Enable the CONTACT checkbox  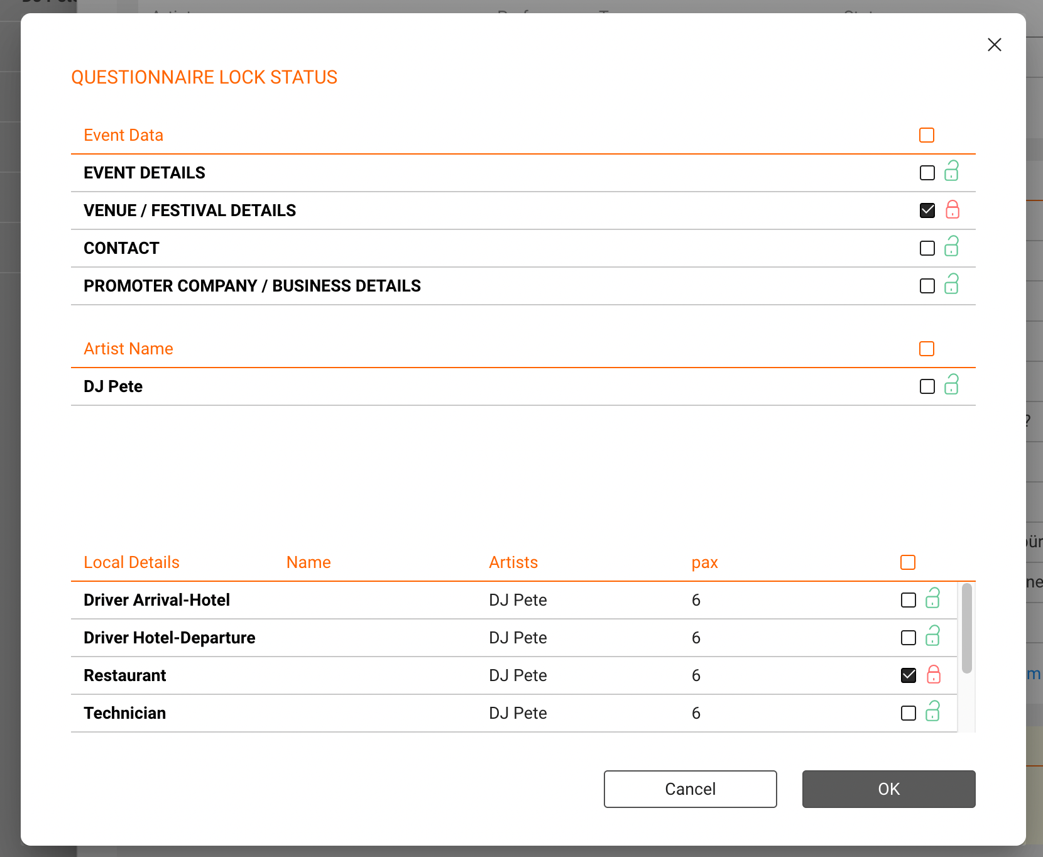pos(927,248)
